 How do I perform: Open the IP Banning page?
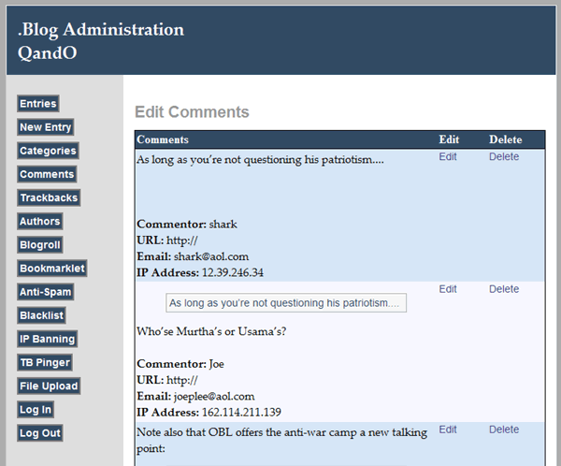coord(48,339)
